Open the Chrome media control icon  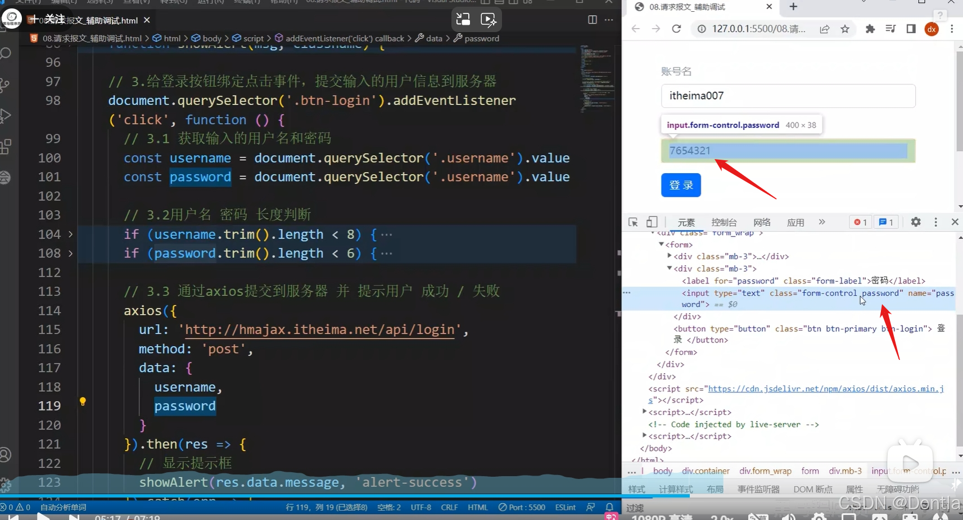click(890, 29)
